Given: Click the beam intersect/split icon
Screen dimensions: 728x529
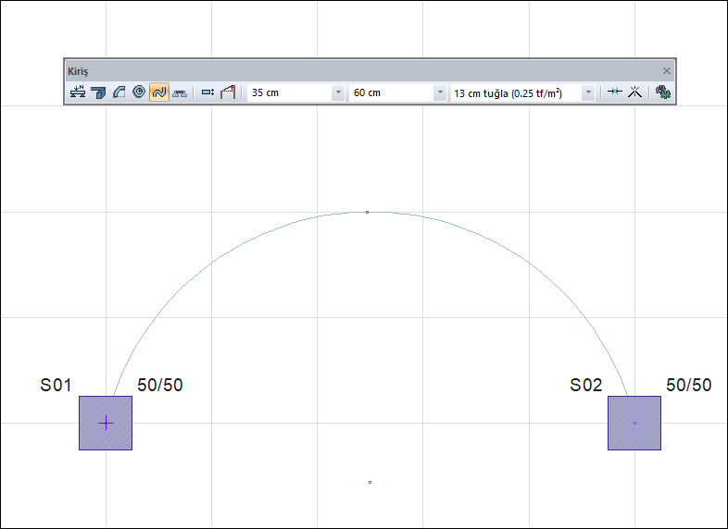Looking at the screenshot, I should pos(634,92).
